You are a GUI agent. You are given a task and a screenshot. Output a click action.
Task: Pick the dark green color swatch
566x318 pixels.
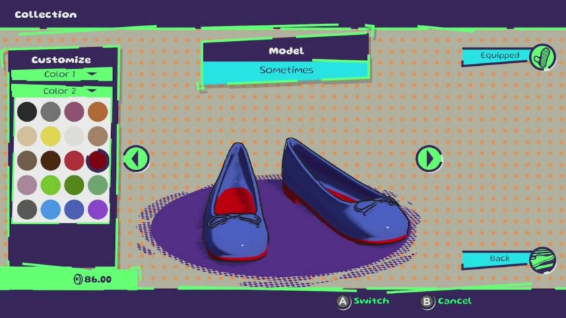(74, 185)
